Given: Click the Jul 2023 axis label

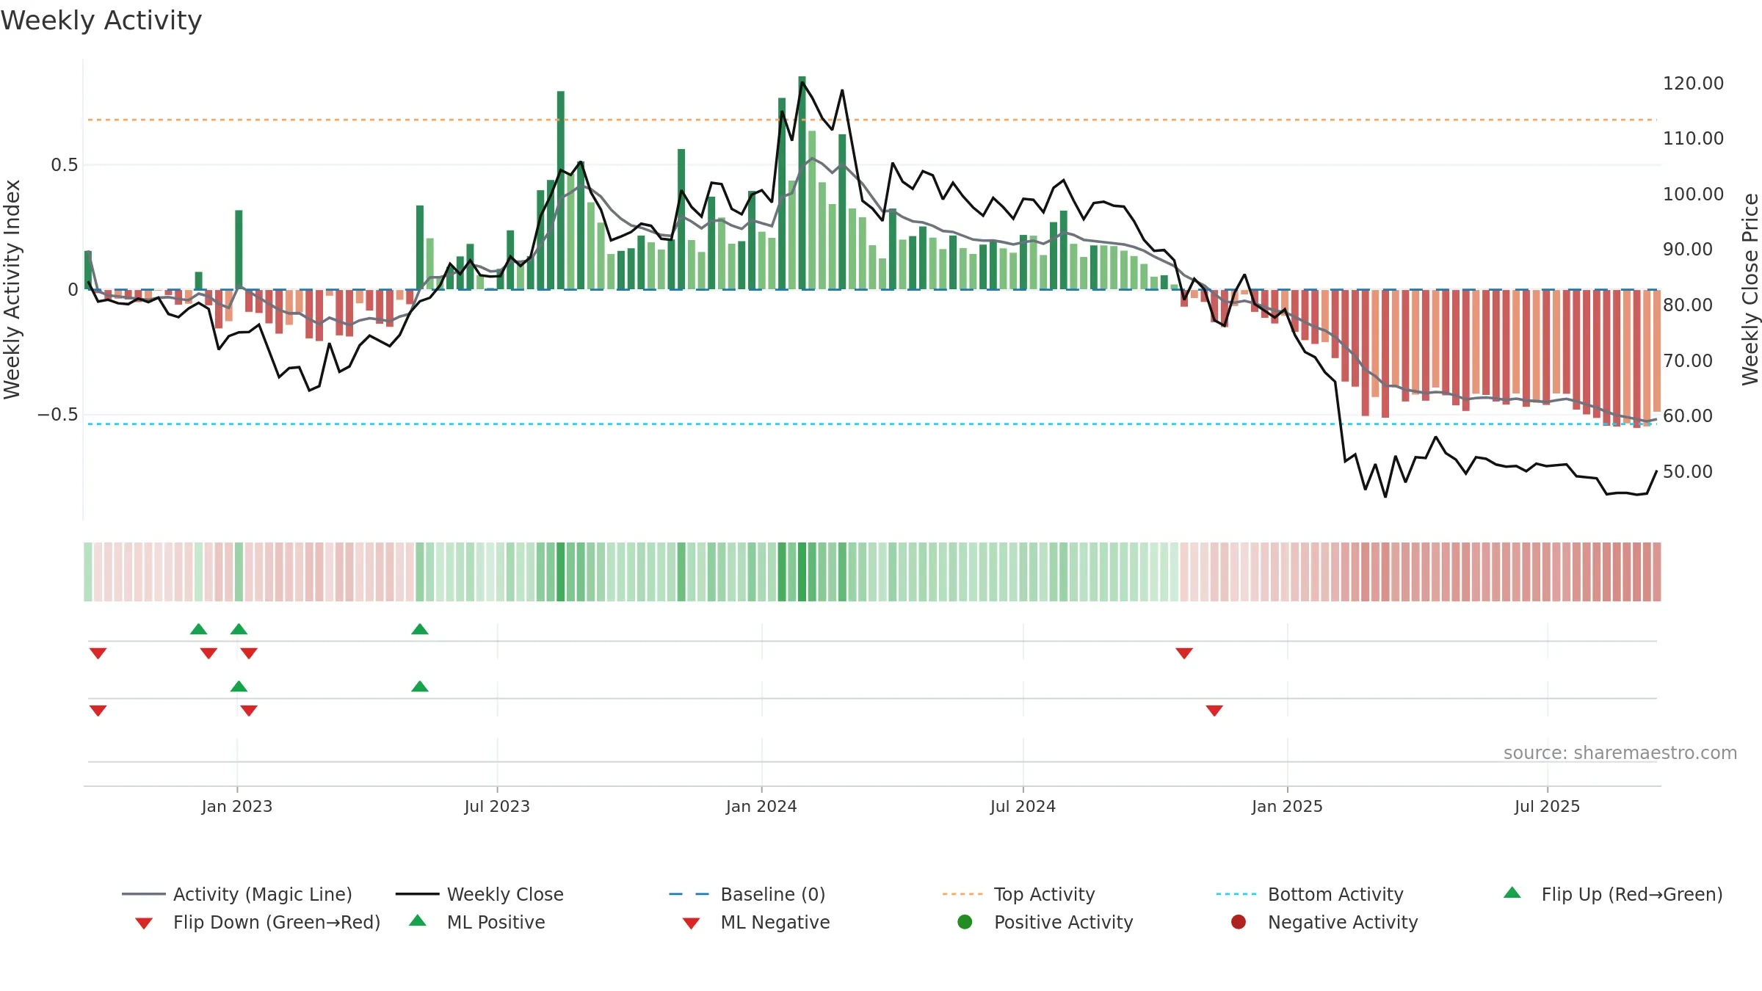Looking at the screenshot, I should coord(497,807).
